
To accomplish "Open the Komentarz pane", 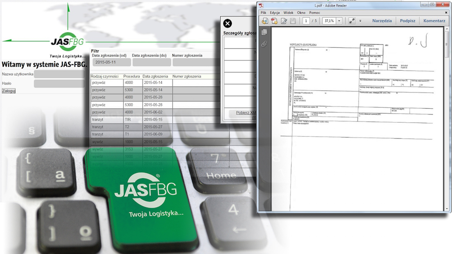I will 434,21.
